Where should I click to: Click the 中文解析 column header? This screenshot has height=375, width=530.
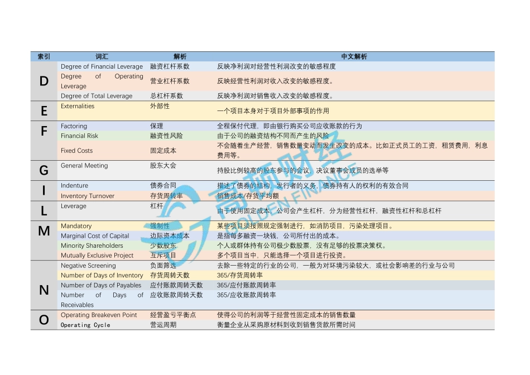[354, 57]
